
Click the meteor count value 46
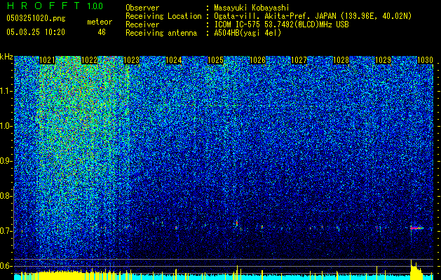[102, 32]
